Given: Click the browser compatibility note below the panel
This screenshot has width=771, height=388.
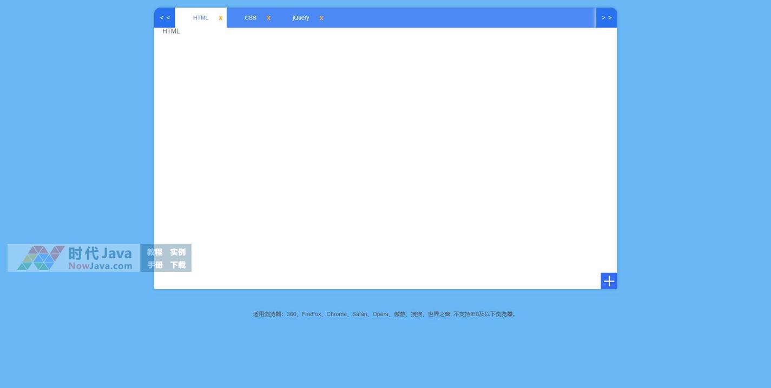Looking at the screenshot, I should 384,314.
